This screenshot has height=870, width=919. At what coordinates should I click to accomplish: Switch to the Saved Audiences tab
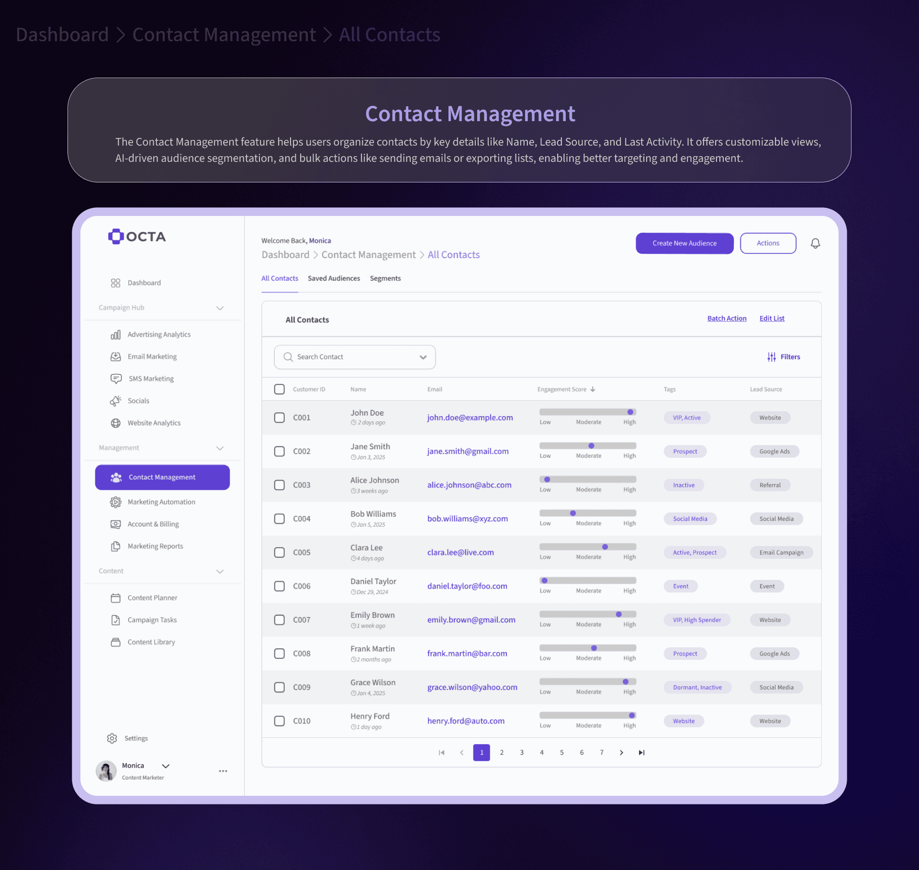tap(334, 278)
